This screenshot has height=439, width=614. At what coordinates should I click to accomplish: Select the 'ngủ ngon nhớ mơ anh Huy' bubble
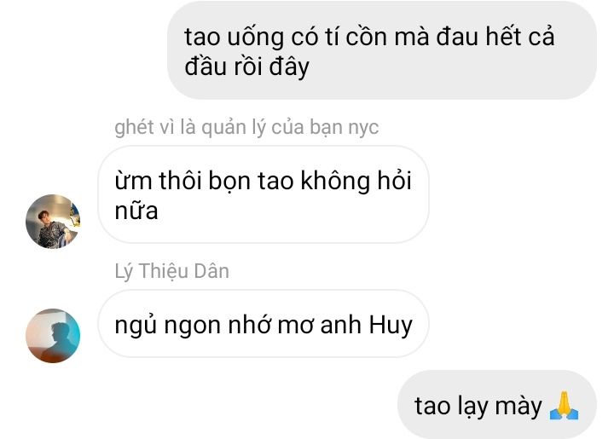click(264, 324)
